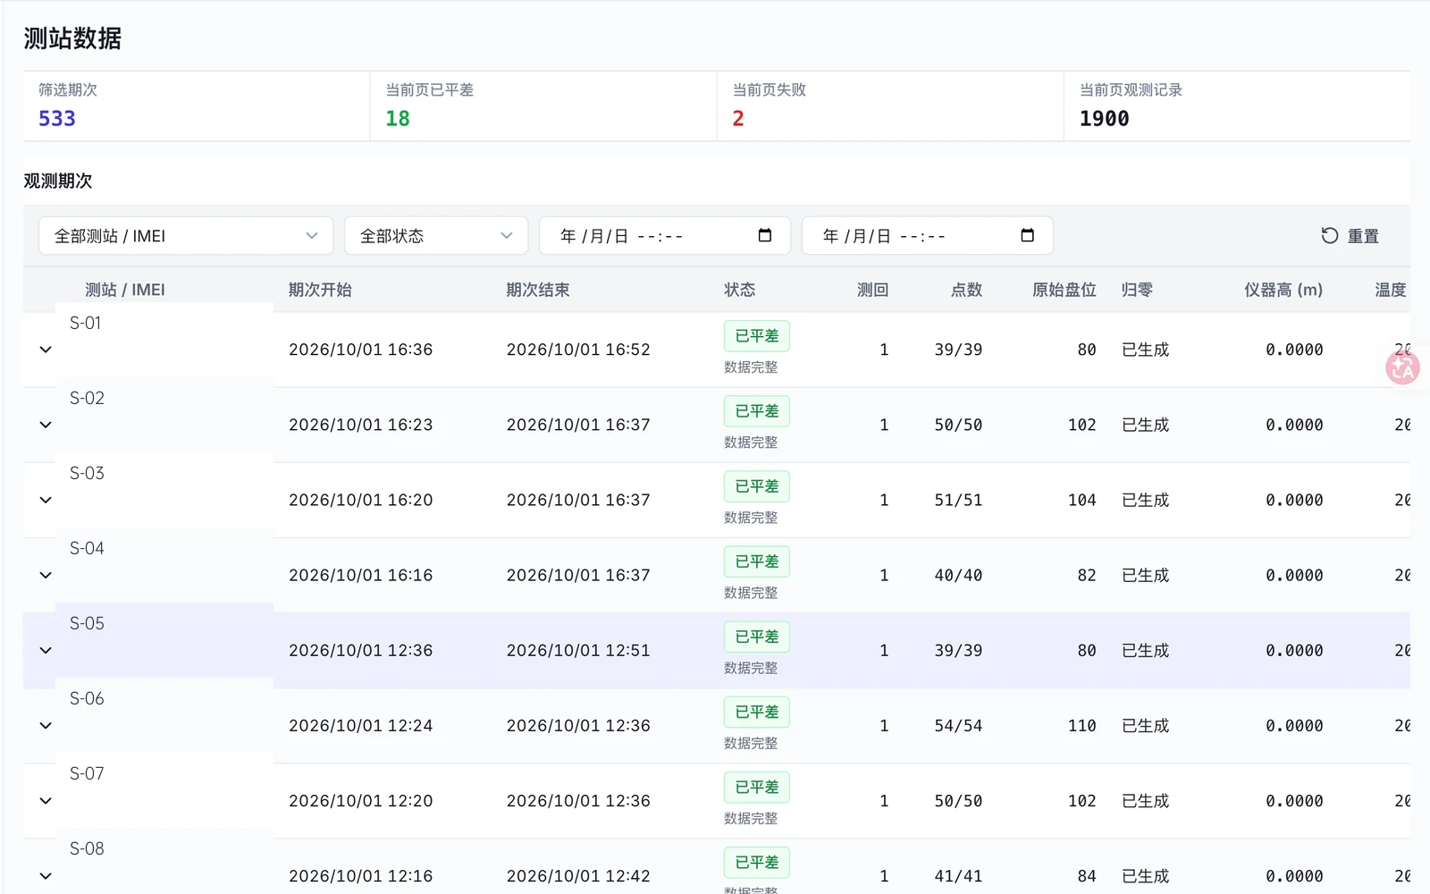
Task: Click end time 2026/10/01 12:51
Action: click(578, 650)
